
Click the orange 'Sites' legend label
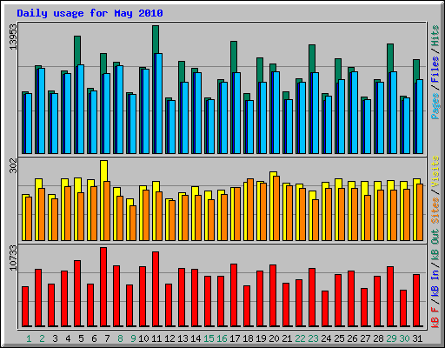(435, 211)
